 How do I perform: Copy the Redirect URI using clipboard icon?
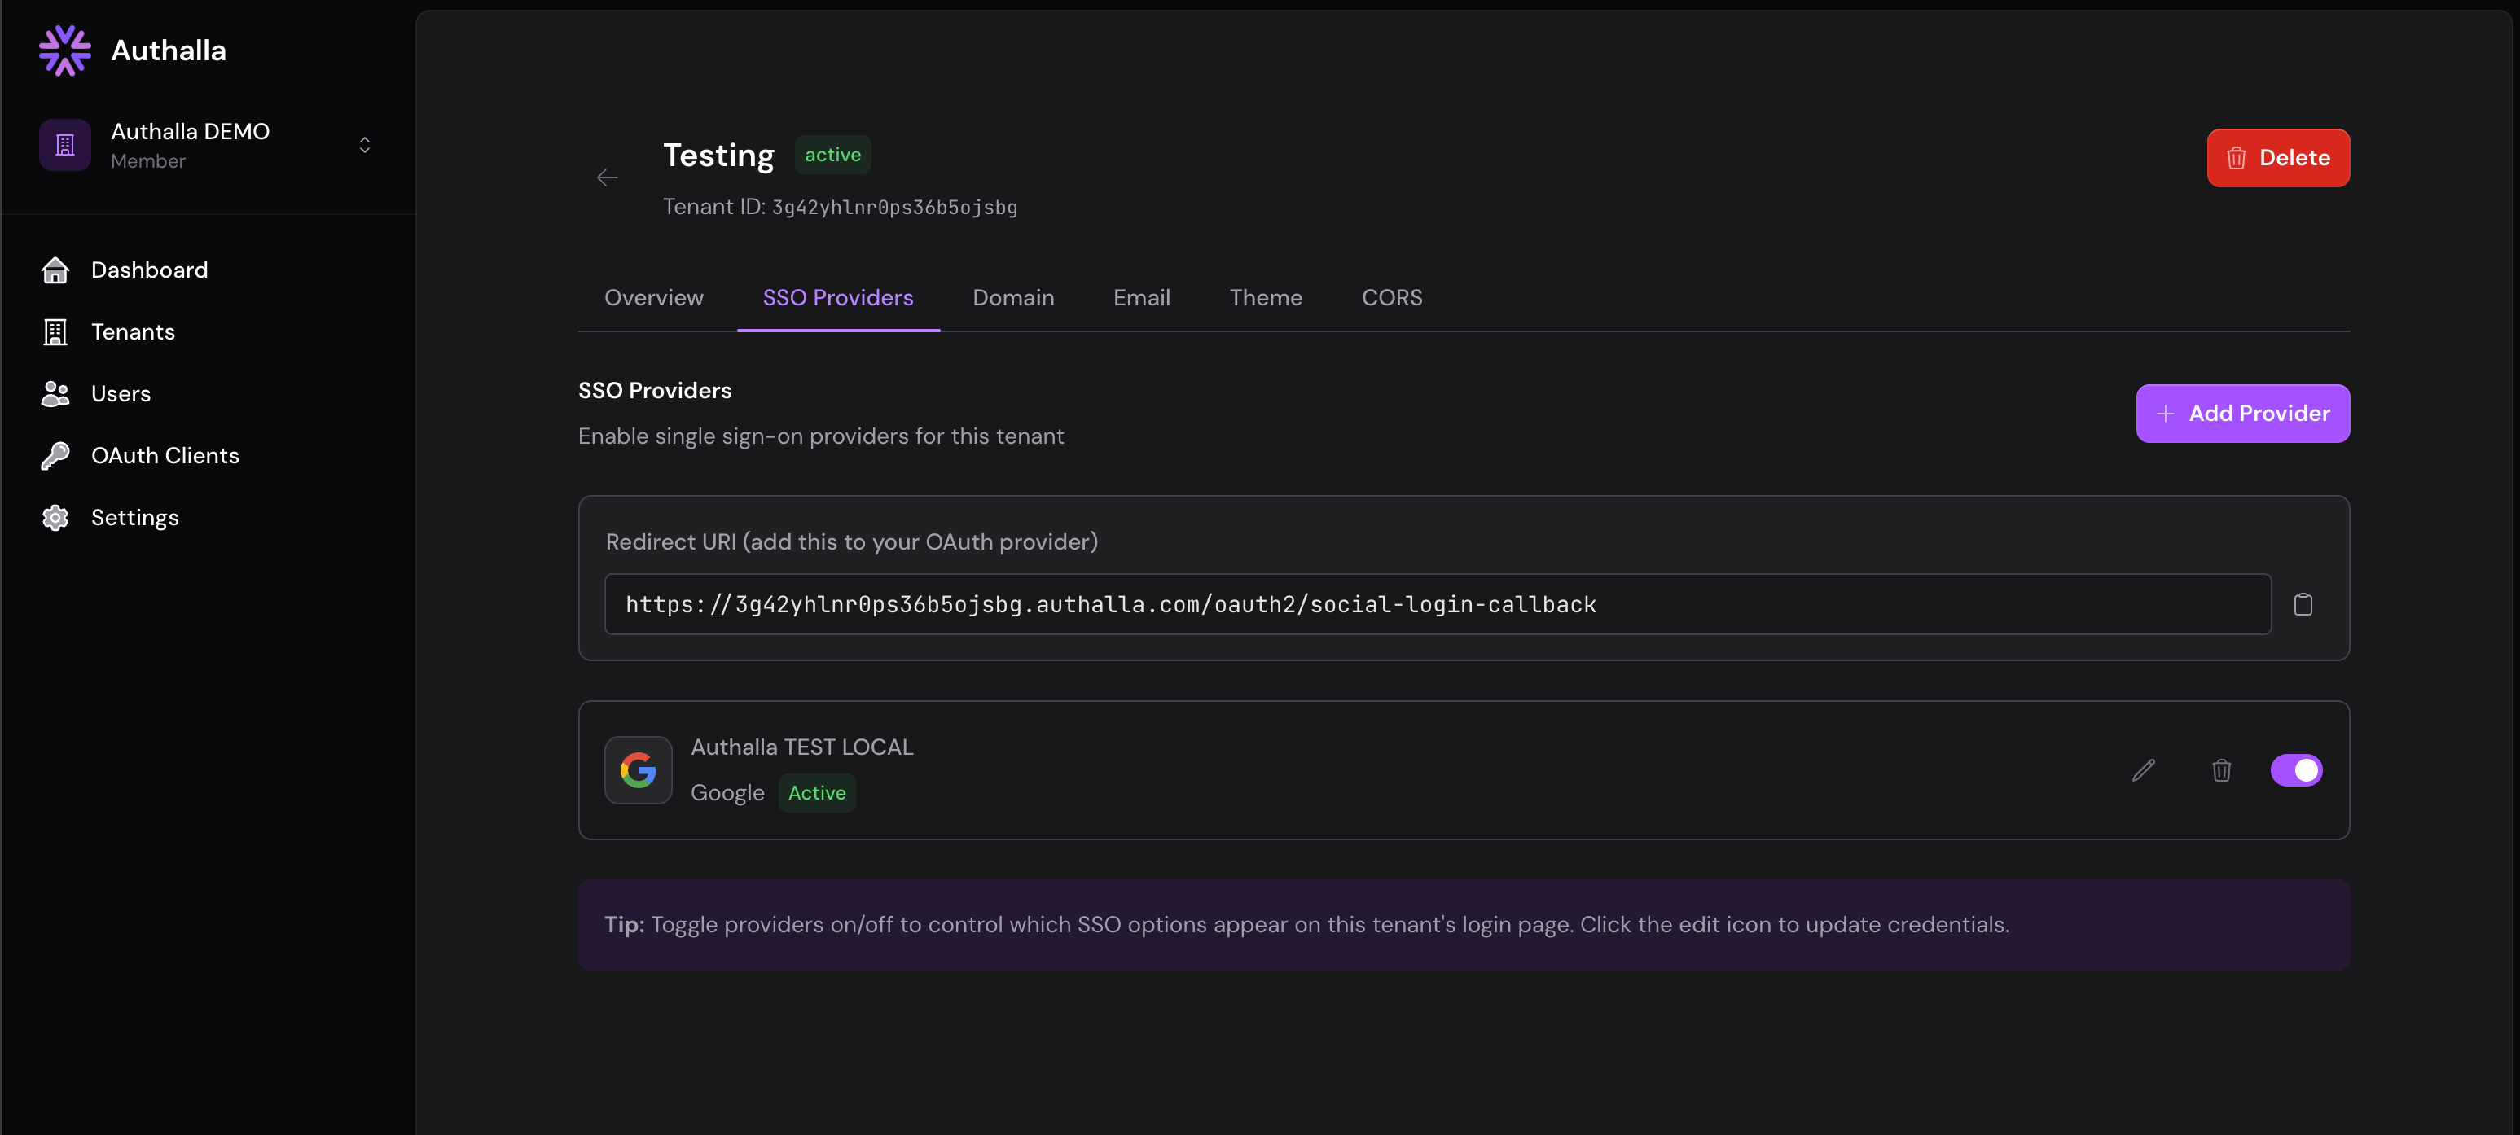coord(2304,603)
